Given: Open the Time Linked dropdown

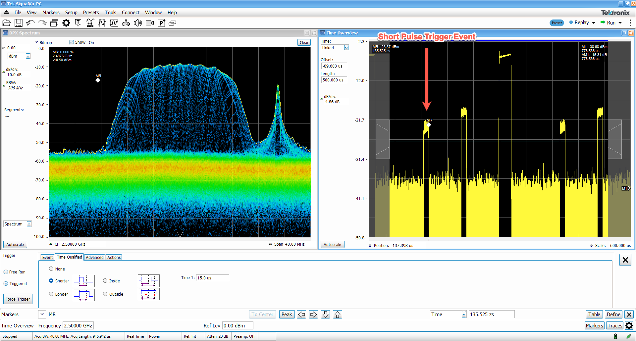Looking at the screenshot, I should coord(346,48).
